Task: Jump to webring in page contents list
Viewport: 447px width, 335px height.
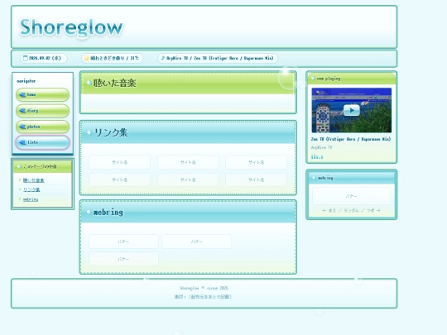Action: click(x=31, y=199)
